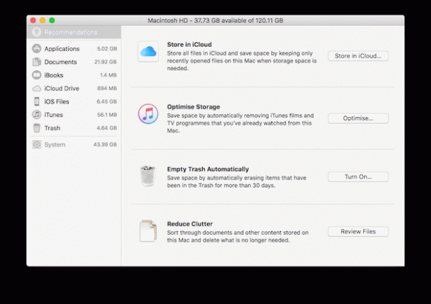The image size is (431, 304).
Task: Click the iBooks sidebar icon
Action: tap(36, 75)
